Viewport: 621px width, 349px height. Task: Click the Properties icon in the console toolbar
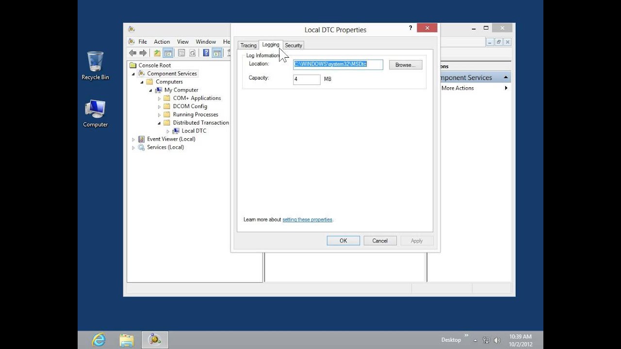coord(181,53)
